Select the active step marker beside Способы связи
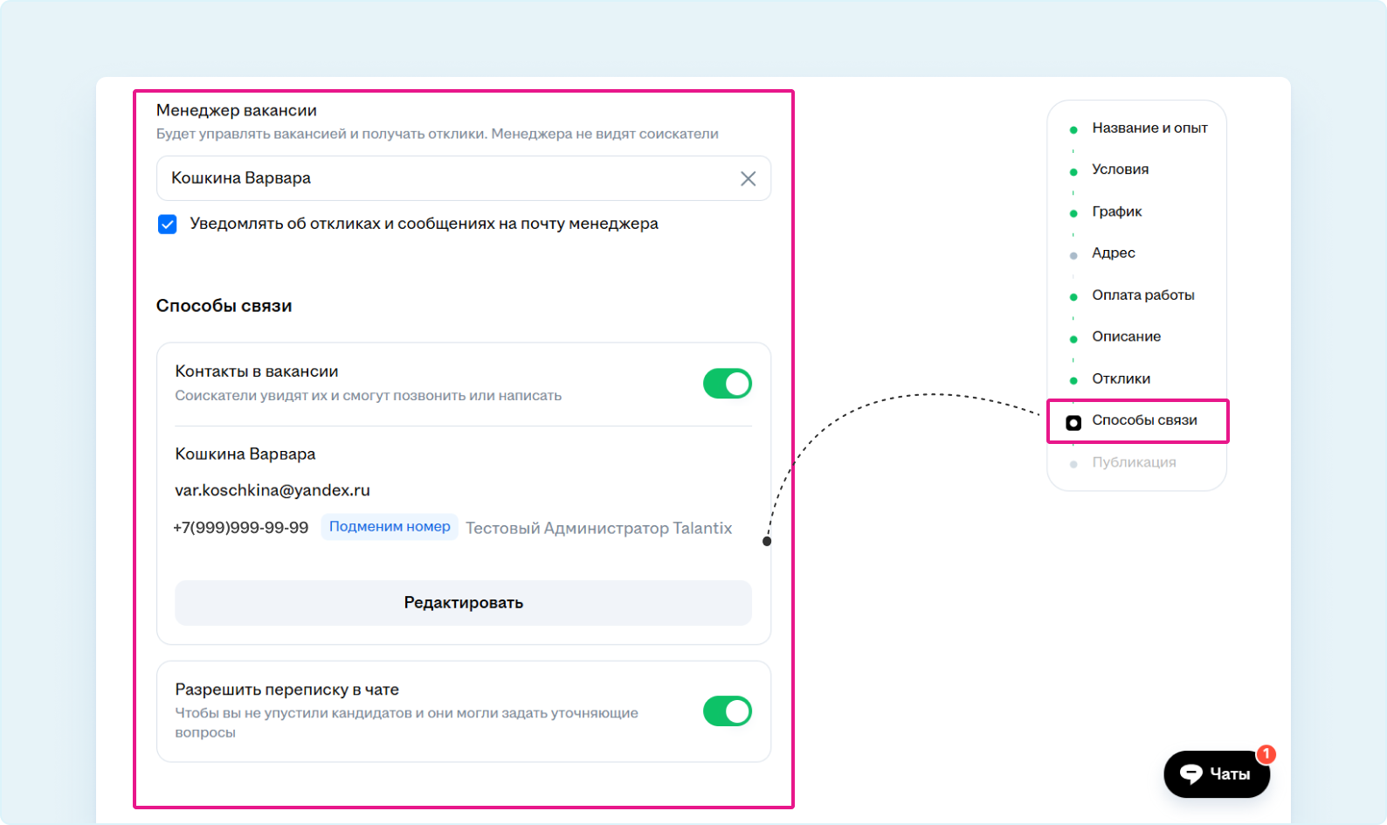This screenshot has height=825, width=1387. pos(1073,423)
